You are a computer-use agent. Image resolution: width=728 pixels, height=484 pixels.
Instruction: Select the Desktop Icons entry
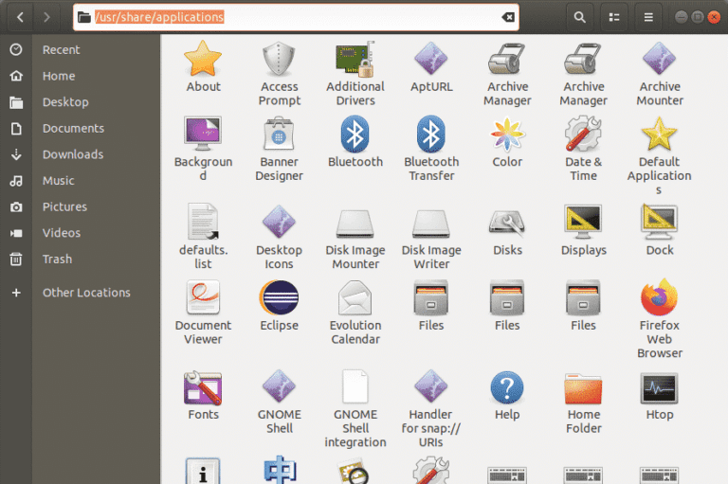click(x=279, y=222)
